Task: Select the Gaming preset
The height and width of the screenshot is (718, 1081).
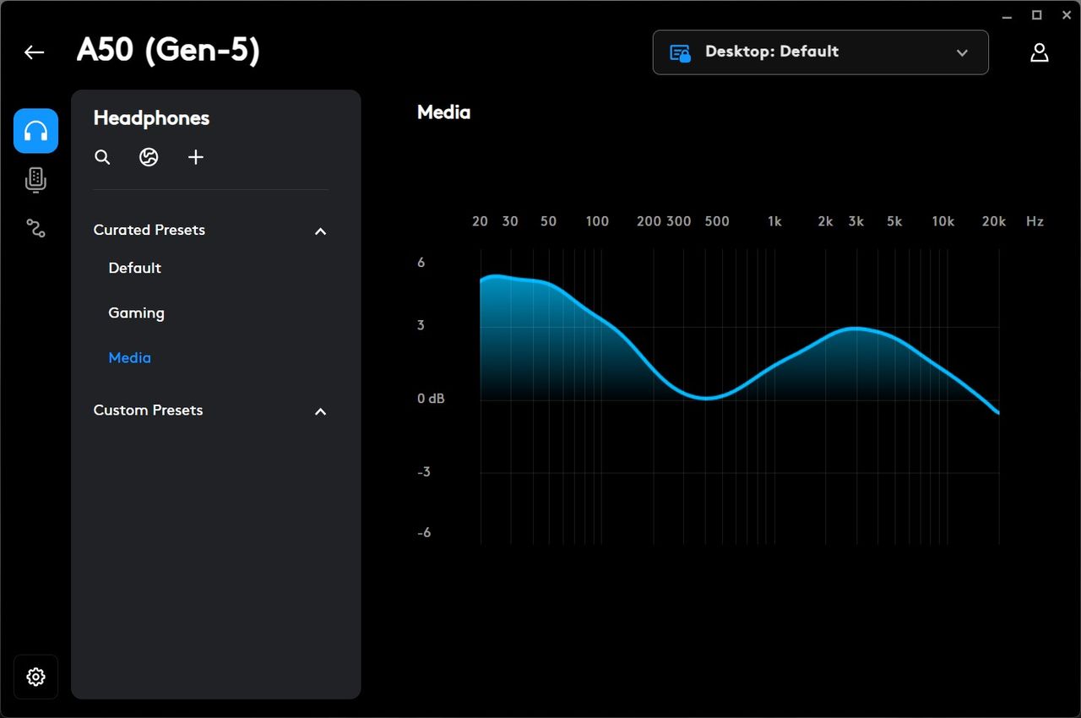Action: pos(136,313)
